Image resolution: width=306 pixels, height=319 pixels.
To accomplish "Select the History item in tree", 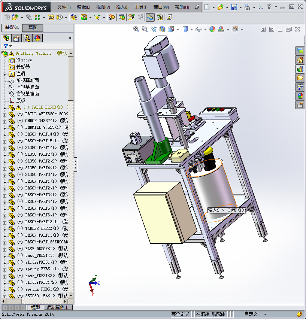I will [x=24, y=60].
